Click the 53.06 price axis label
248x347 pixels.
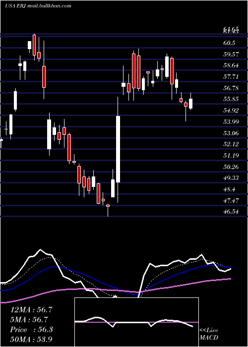click(231, 133)
